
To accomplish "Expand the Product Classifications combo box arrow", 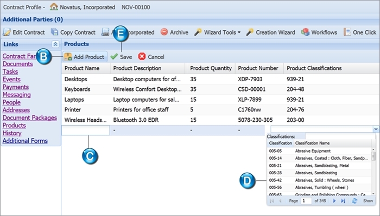I will pyautogui.click(x=376, y=129).
